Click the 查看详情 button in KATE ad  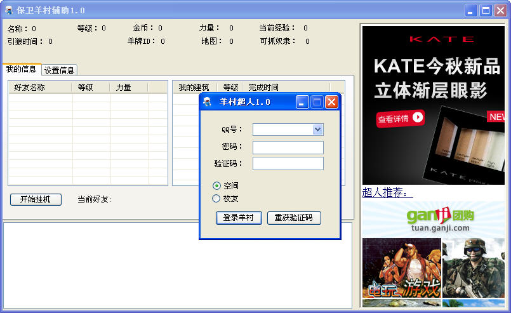coord(400,118)
